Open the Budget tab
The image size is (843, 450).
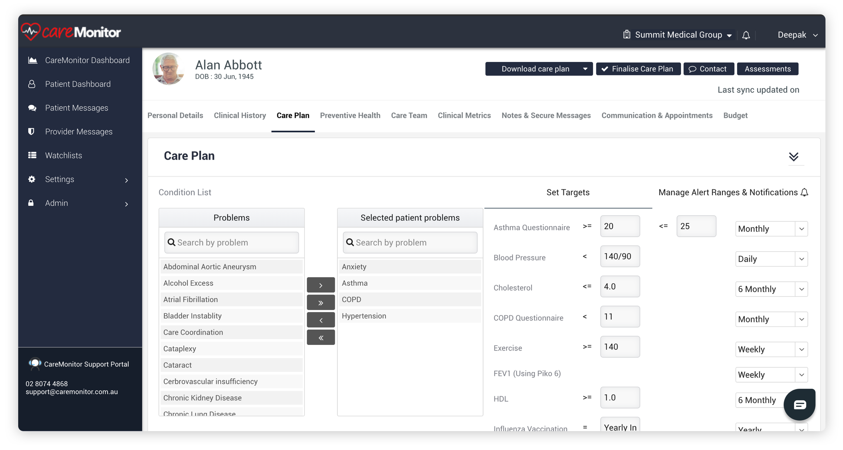(735, 116)
